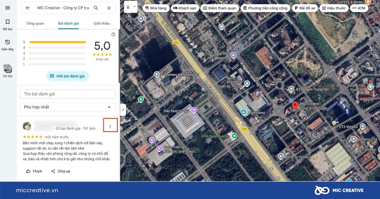Open the hamburger menu in Google Maps
This screenshot has height=199, width=380.
tap(8, 8)
